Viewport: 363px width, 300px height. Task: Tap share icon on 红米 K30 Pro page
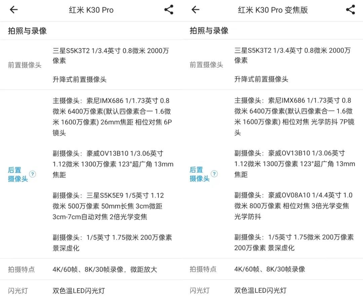169,10
